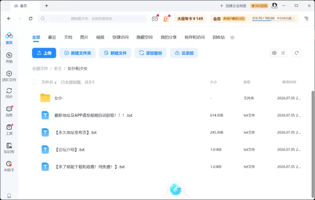Open the 传输 transfer sidebar icon

click(9, 58)
